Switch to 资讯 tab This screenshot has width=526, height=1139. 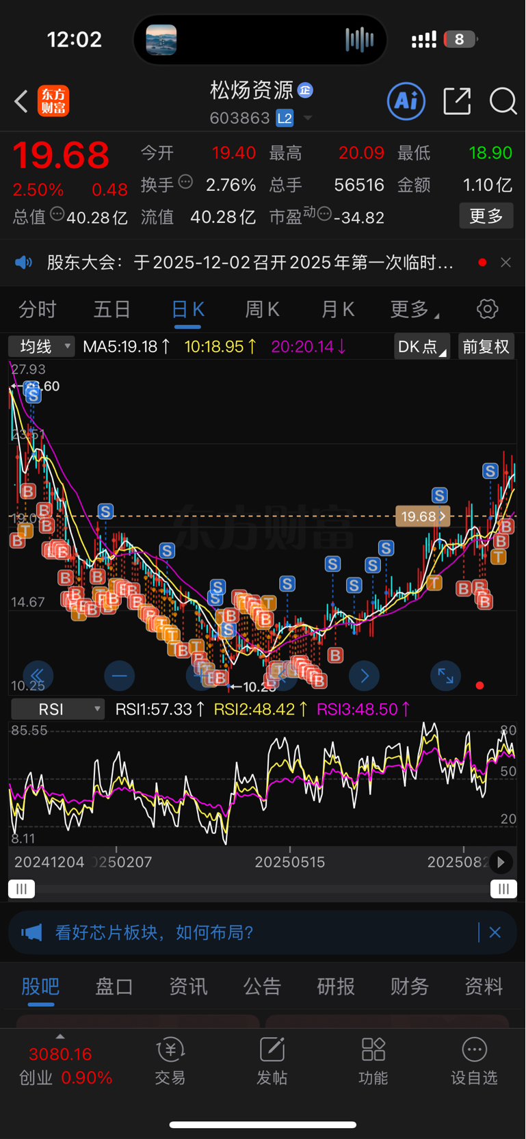188,986
